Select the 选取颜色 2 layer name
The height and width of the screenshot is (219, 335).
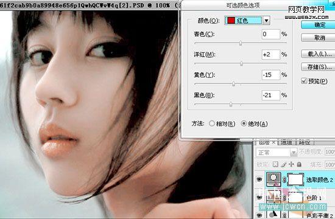pyautogui.click(x=320, y=179)
